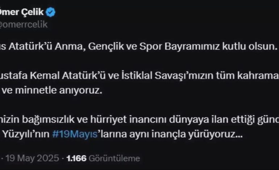Click the word 'Yüzyılı'nın' before the hashtag
Image resolution: width=279 pixels, height=170 pixels.
[x=26, y=134]
